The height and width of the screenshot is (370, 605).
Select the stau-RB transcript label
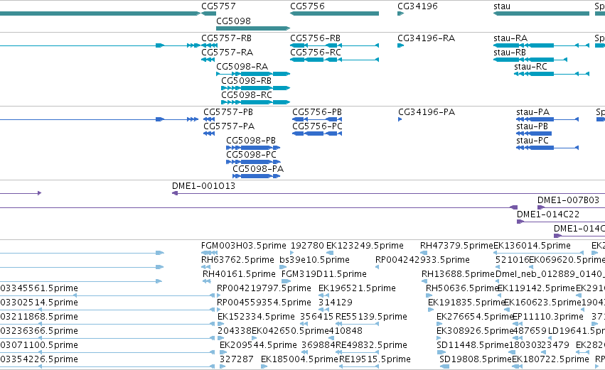click(x=510, y=53)
